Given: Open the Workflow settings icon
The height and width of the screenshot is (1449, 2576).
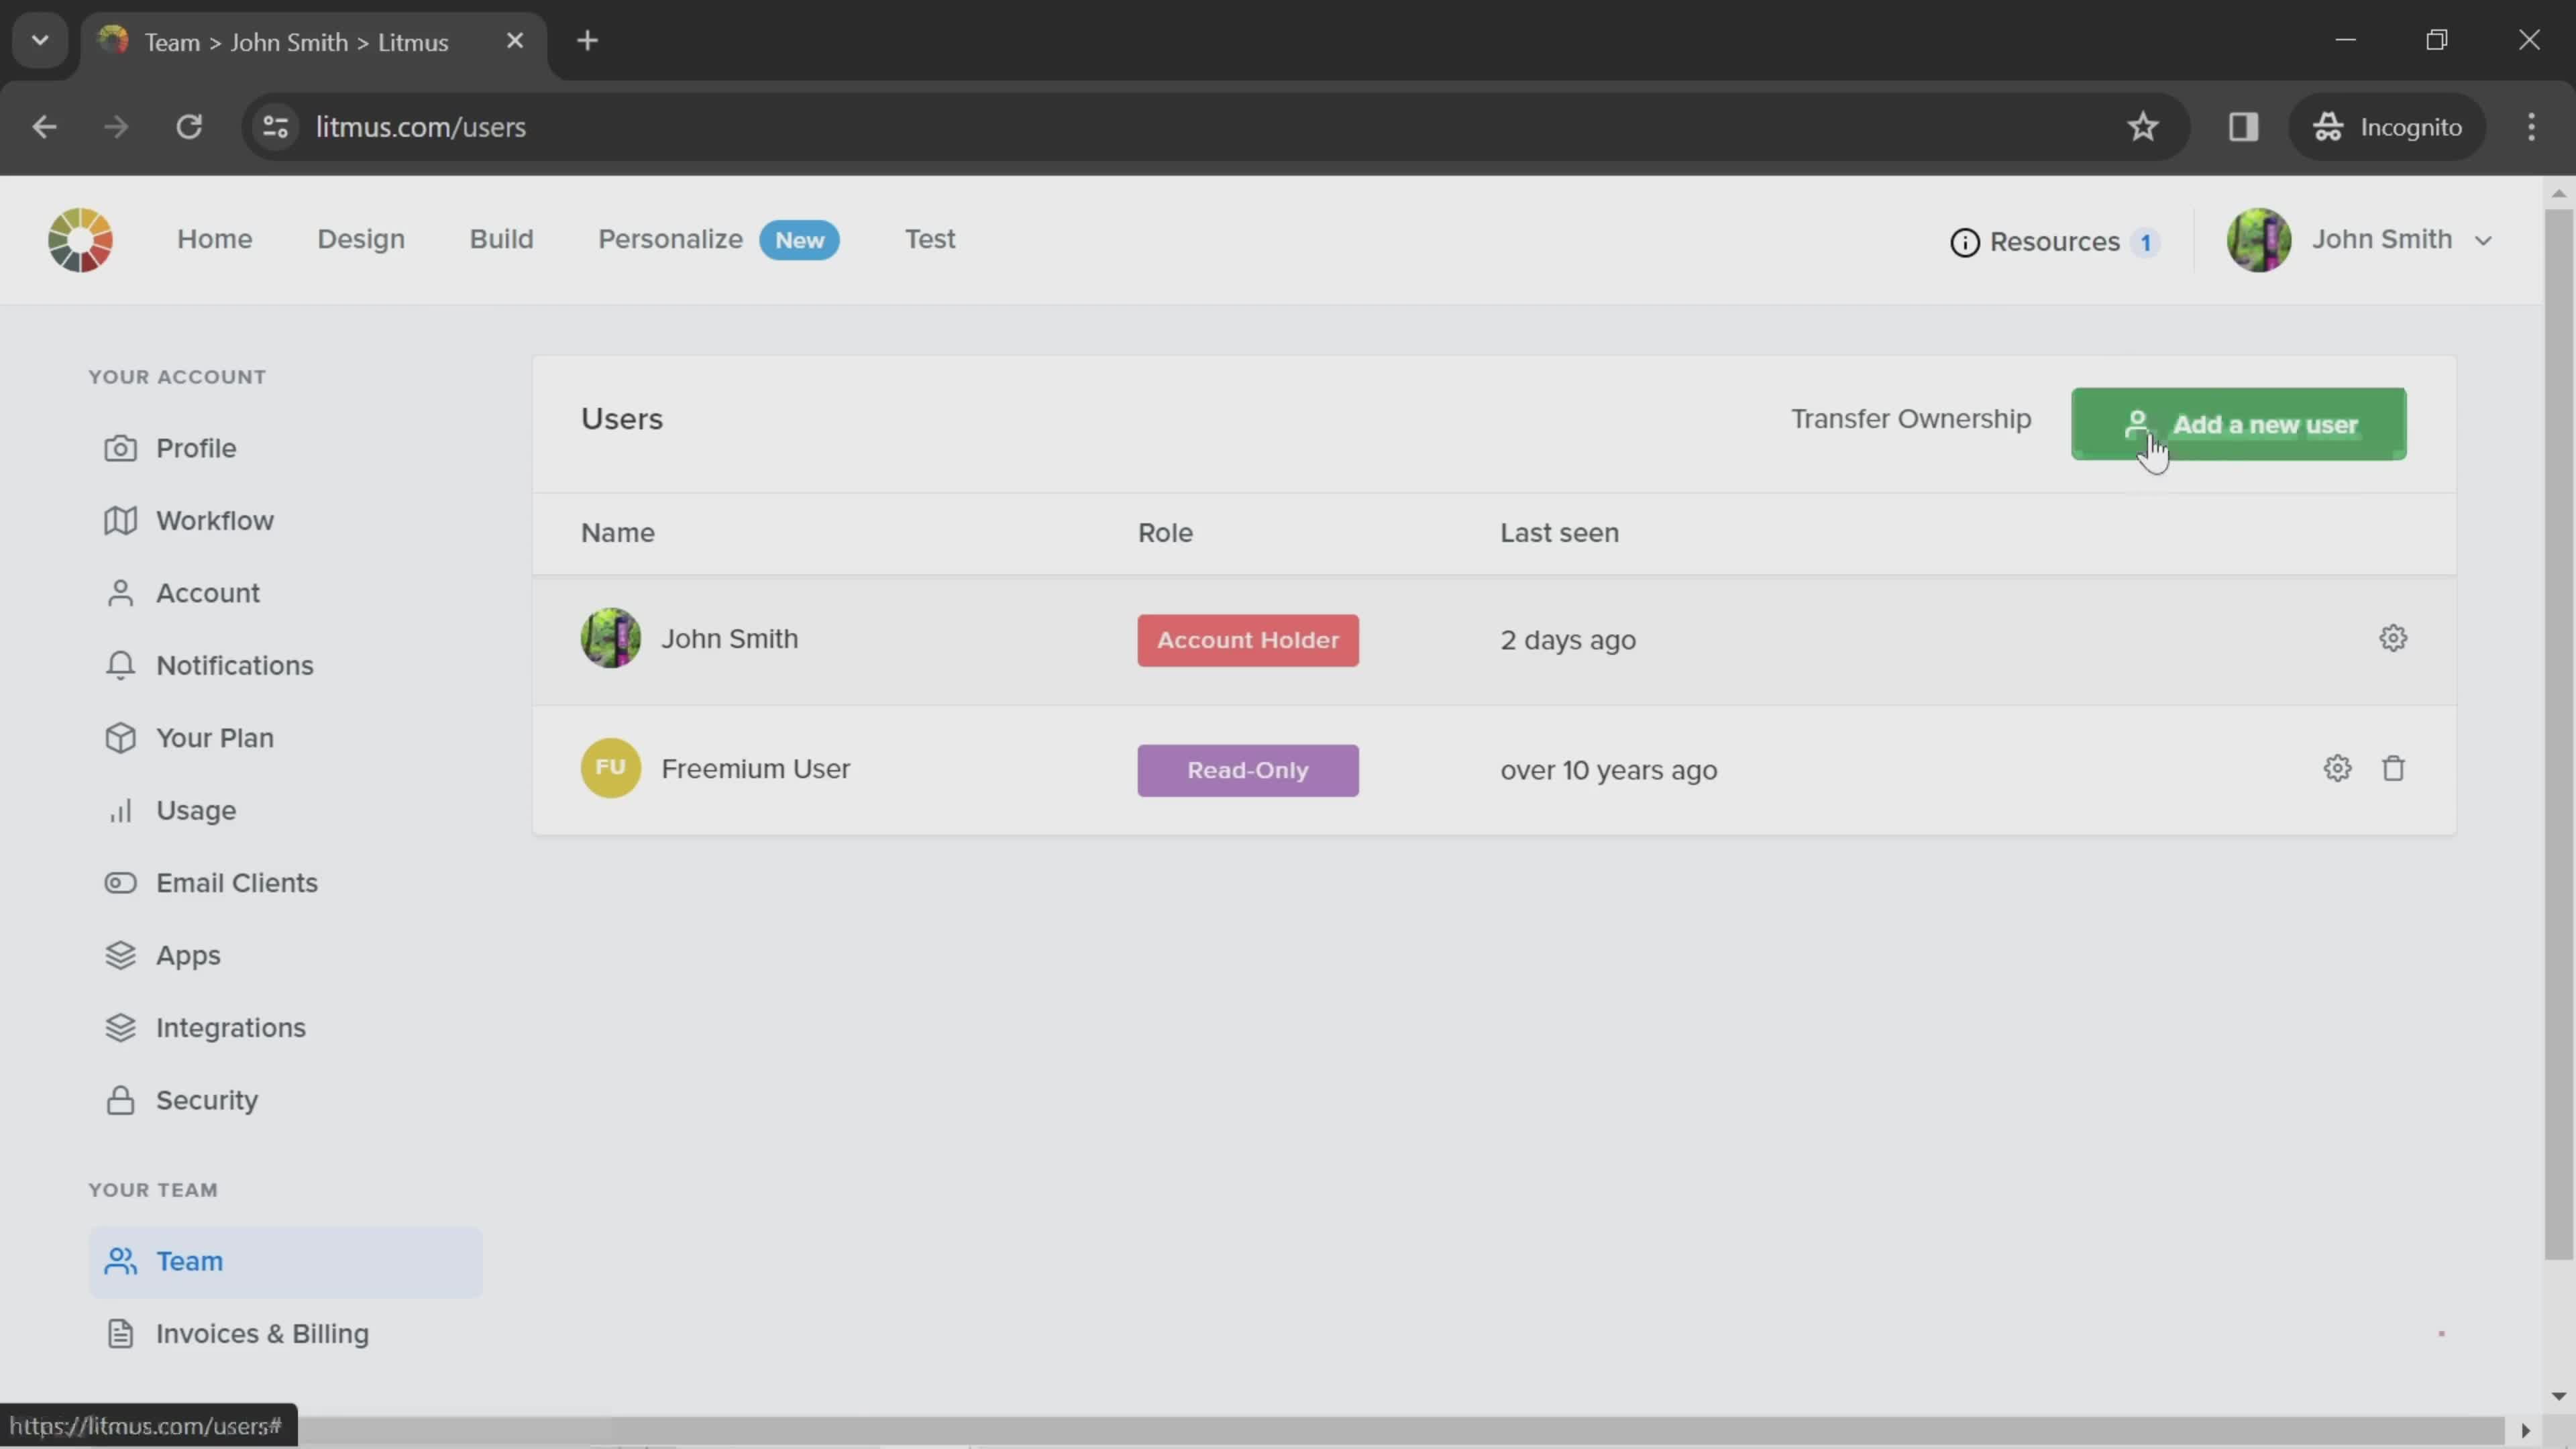Looking at the screenshot, I should (119, 520).
